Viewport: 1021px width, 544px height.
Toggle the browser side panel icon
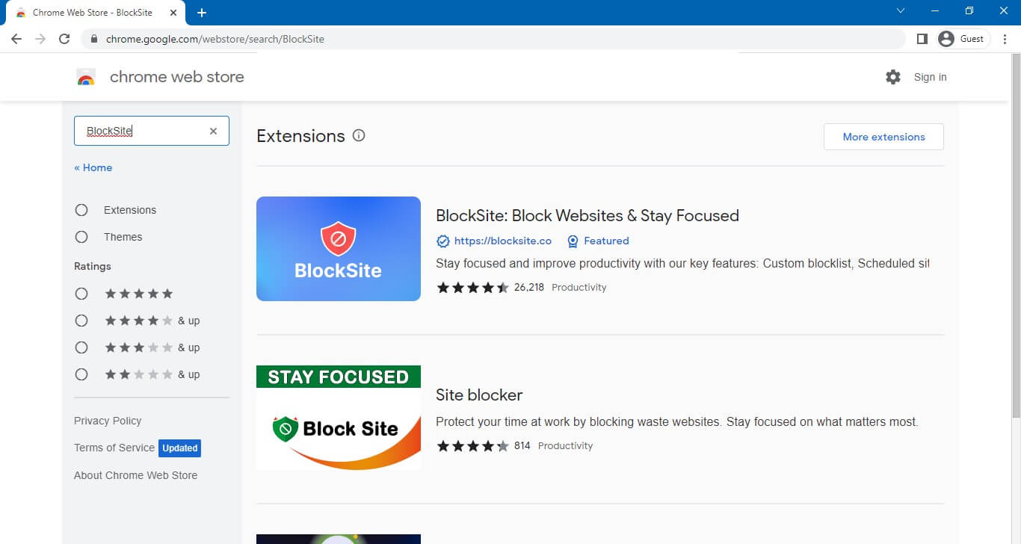922,39
